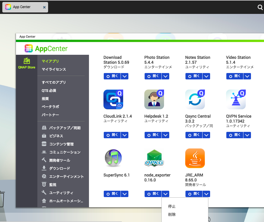Open QVPN Service with 開く button
The image size is (264, 222).
pos(235,135)
